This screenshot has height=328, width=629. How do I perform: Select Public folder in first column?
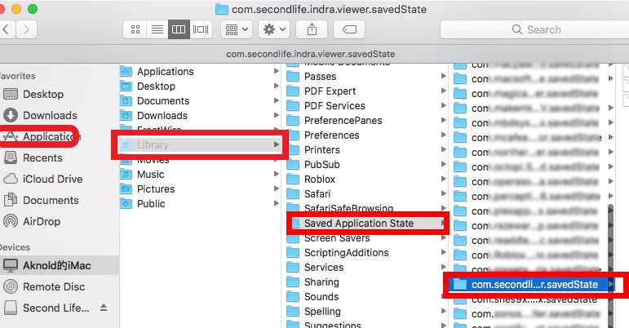click(x=200, y=204)
